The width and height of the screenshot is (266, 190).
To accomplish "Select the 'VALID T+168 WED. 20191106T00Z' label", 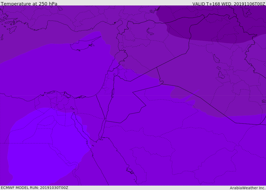I will point(229,4).
